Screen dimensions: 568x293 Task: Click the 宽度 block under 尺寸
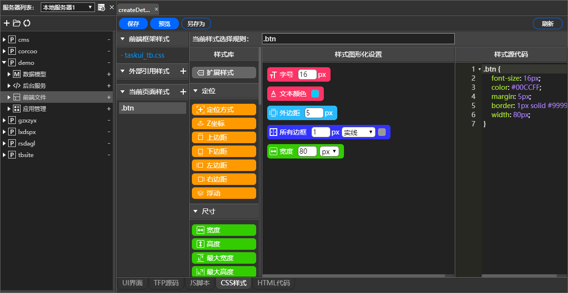pyautogui.click(x=224, y=230)
